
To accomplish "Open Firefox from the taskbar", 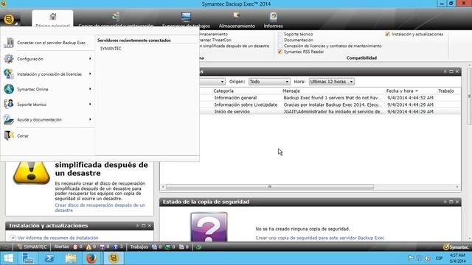I will tap(91, 258).
